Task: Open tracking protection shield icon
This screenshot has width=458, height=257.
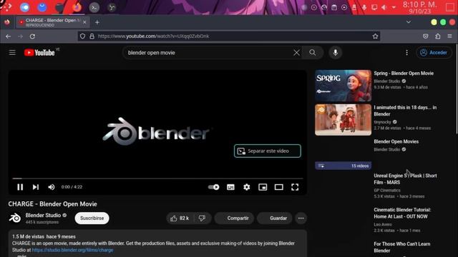Action: (83, 36)
